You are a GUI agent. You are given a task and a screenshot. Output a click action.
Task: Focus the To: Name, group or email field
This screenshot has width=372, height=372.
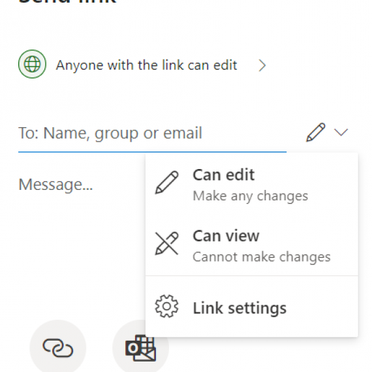[x=152, y=133]
